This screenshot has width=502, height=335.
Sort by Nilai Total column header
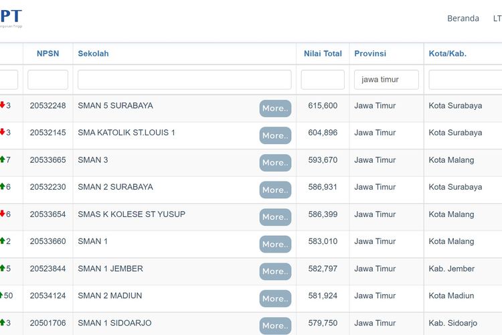click(322, 54)
